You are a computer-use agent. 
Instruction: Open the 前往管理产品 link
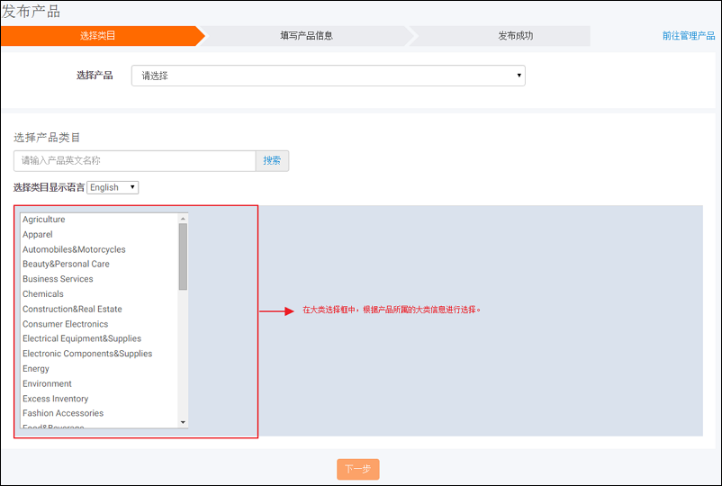coord(688,36)
